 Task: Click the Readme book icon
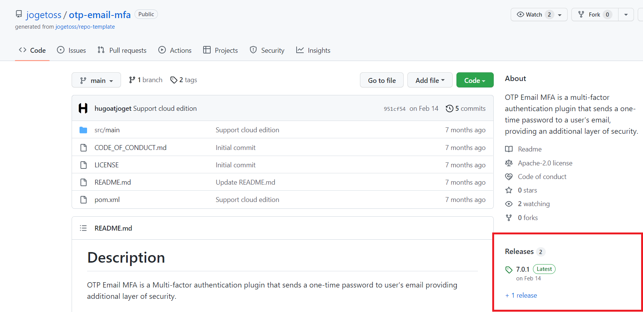point(509,149)
